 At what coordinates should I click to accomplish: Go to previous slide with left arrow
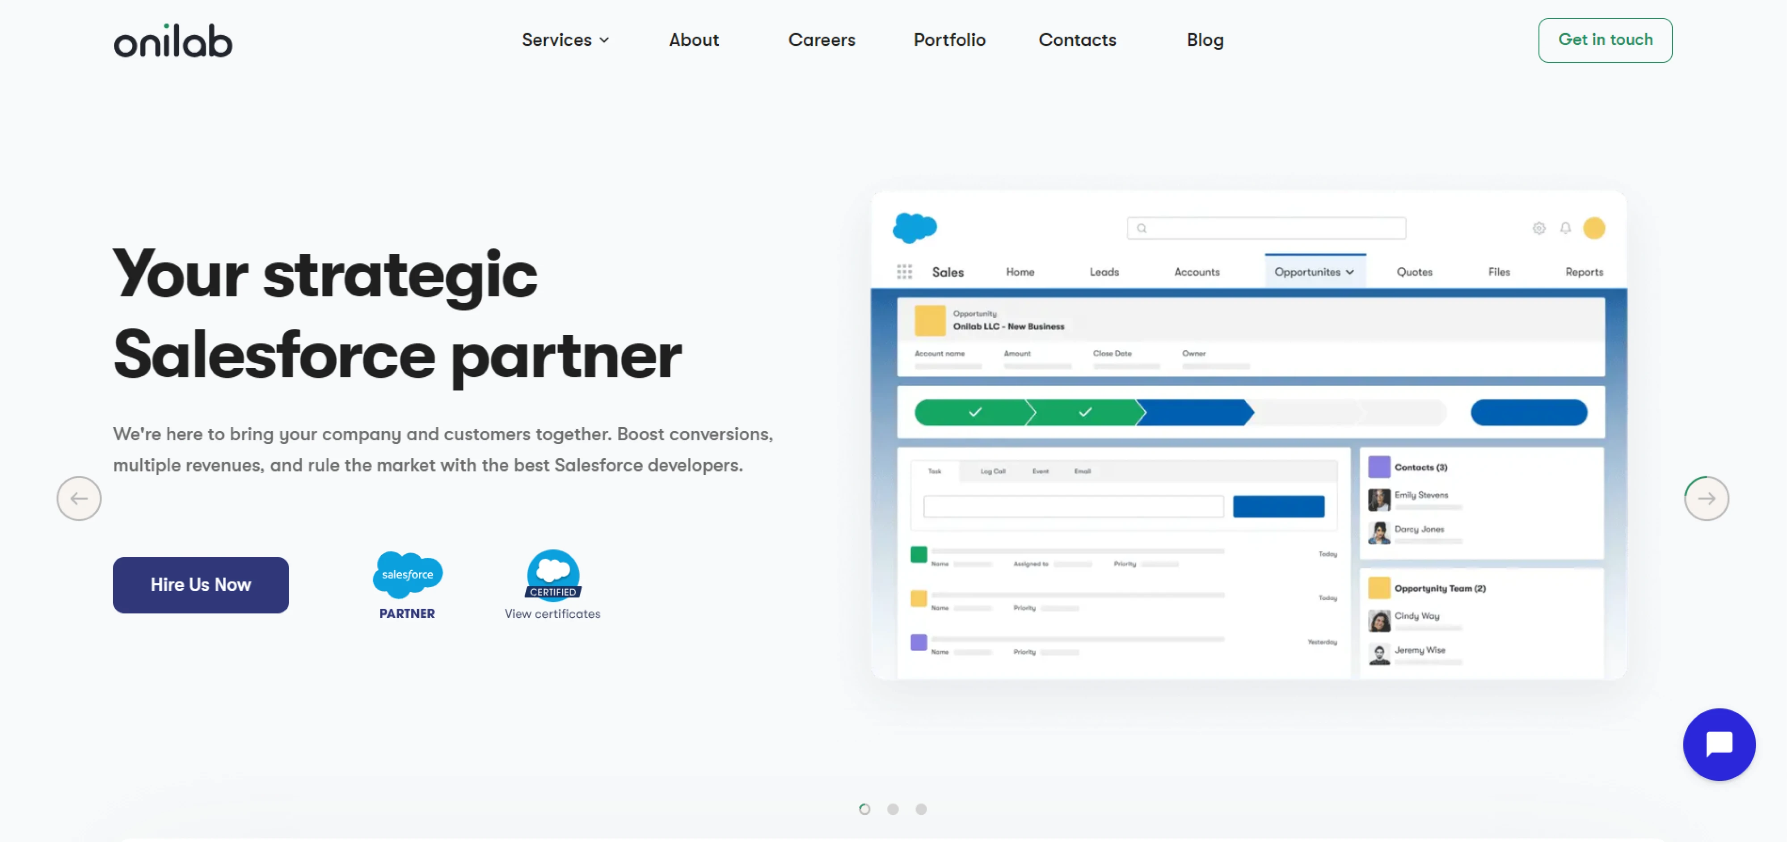coord(78,498)
